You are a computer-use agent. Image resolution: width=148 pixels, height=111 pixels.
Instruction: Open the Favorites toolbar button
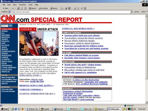[x=43, y=8]
